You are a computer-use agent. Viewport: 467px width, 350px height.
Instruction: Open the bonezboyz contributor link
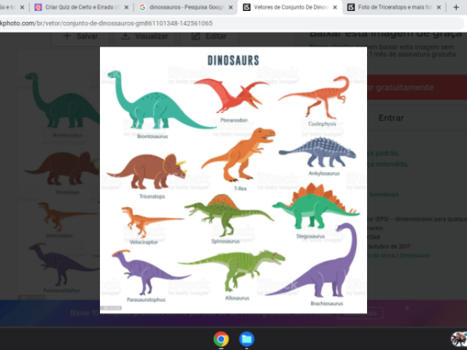[384, 195]
